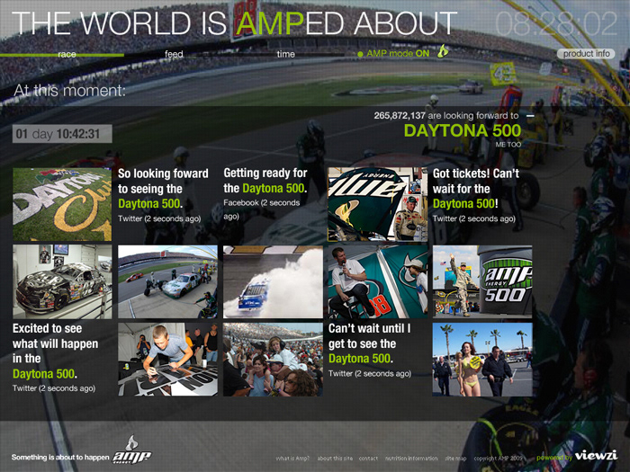The height and width of the screenshot is (472, 630).
Task: Click 'Something is about to happen' tagline
Action: coord(60,457)
